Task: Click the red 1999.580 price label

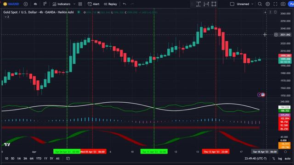Action: click(x=285, y=55)
